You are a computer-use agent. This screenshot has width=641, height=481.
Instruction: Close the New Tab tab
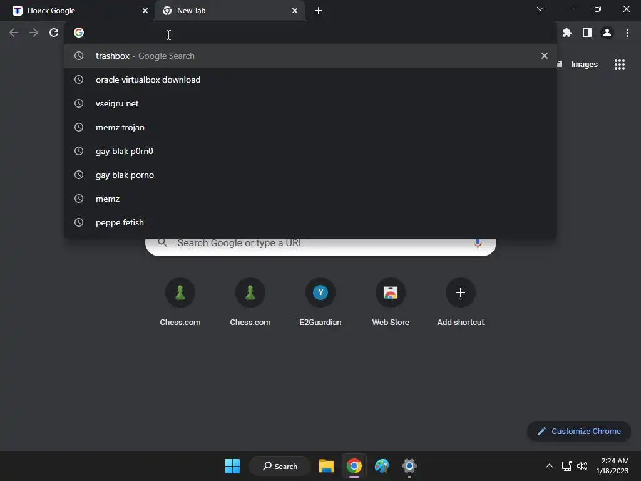(x=295, y=11)
